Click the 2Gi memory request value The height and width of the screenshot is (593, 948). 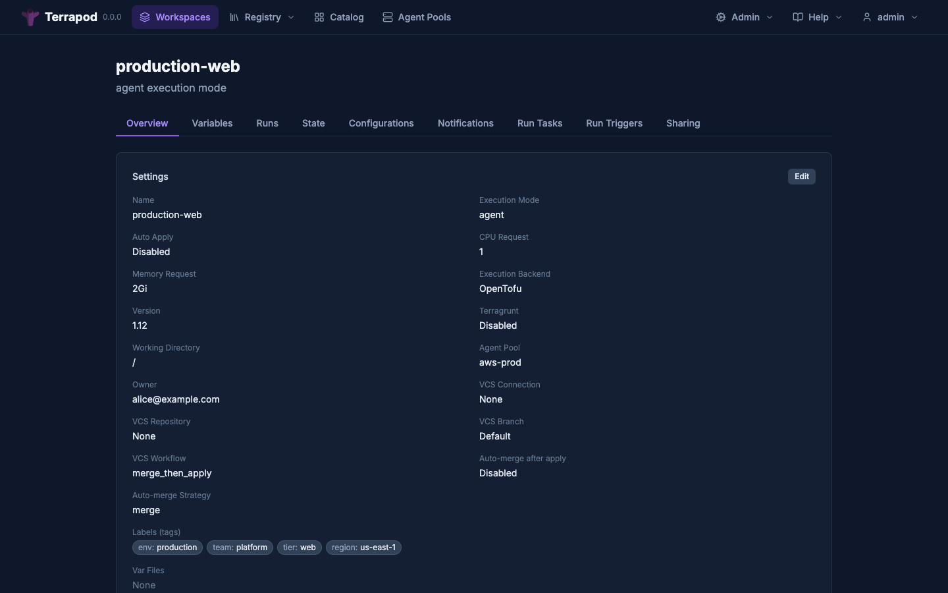140,289
